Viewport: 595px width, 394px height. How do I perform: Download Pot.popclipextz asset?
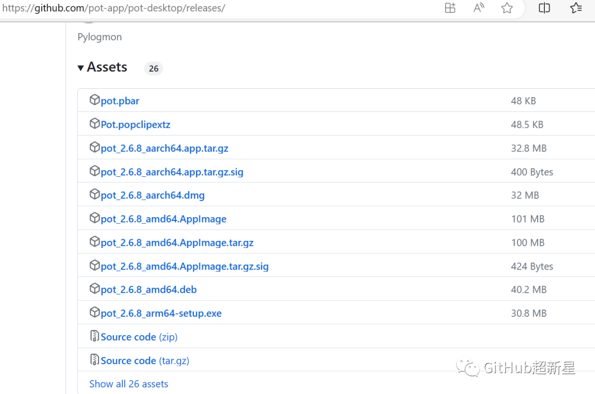click(136, 125)
